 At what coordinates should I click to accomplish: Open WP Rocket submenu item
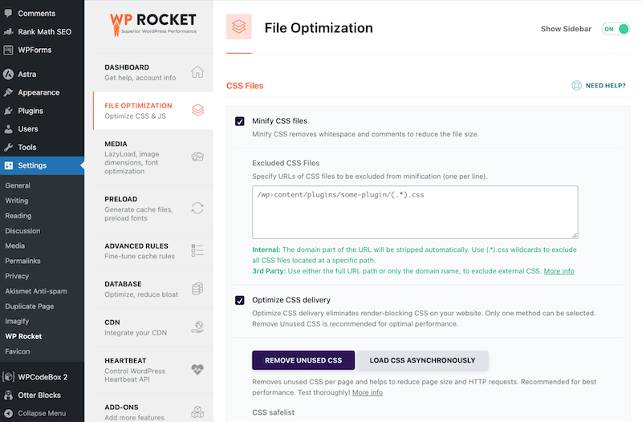click(x=23, y=336)
